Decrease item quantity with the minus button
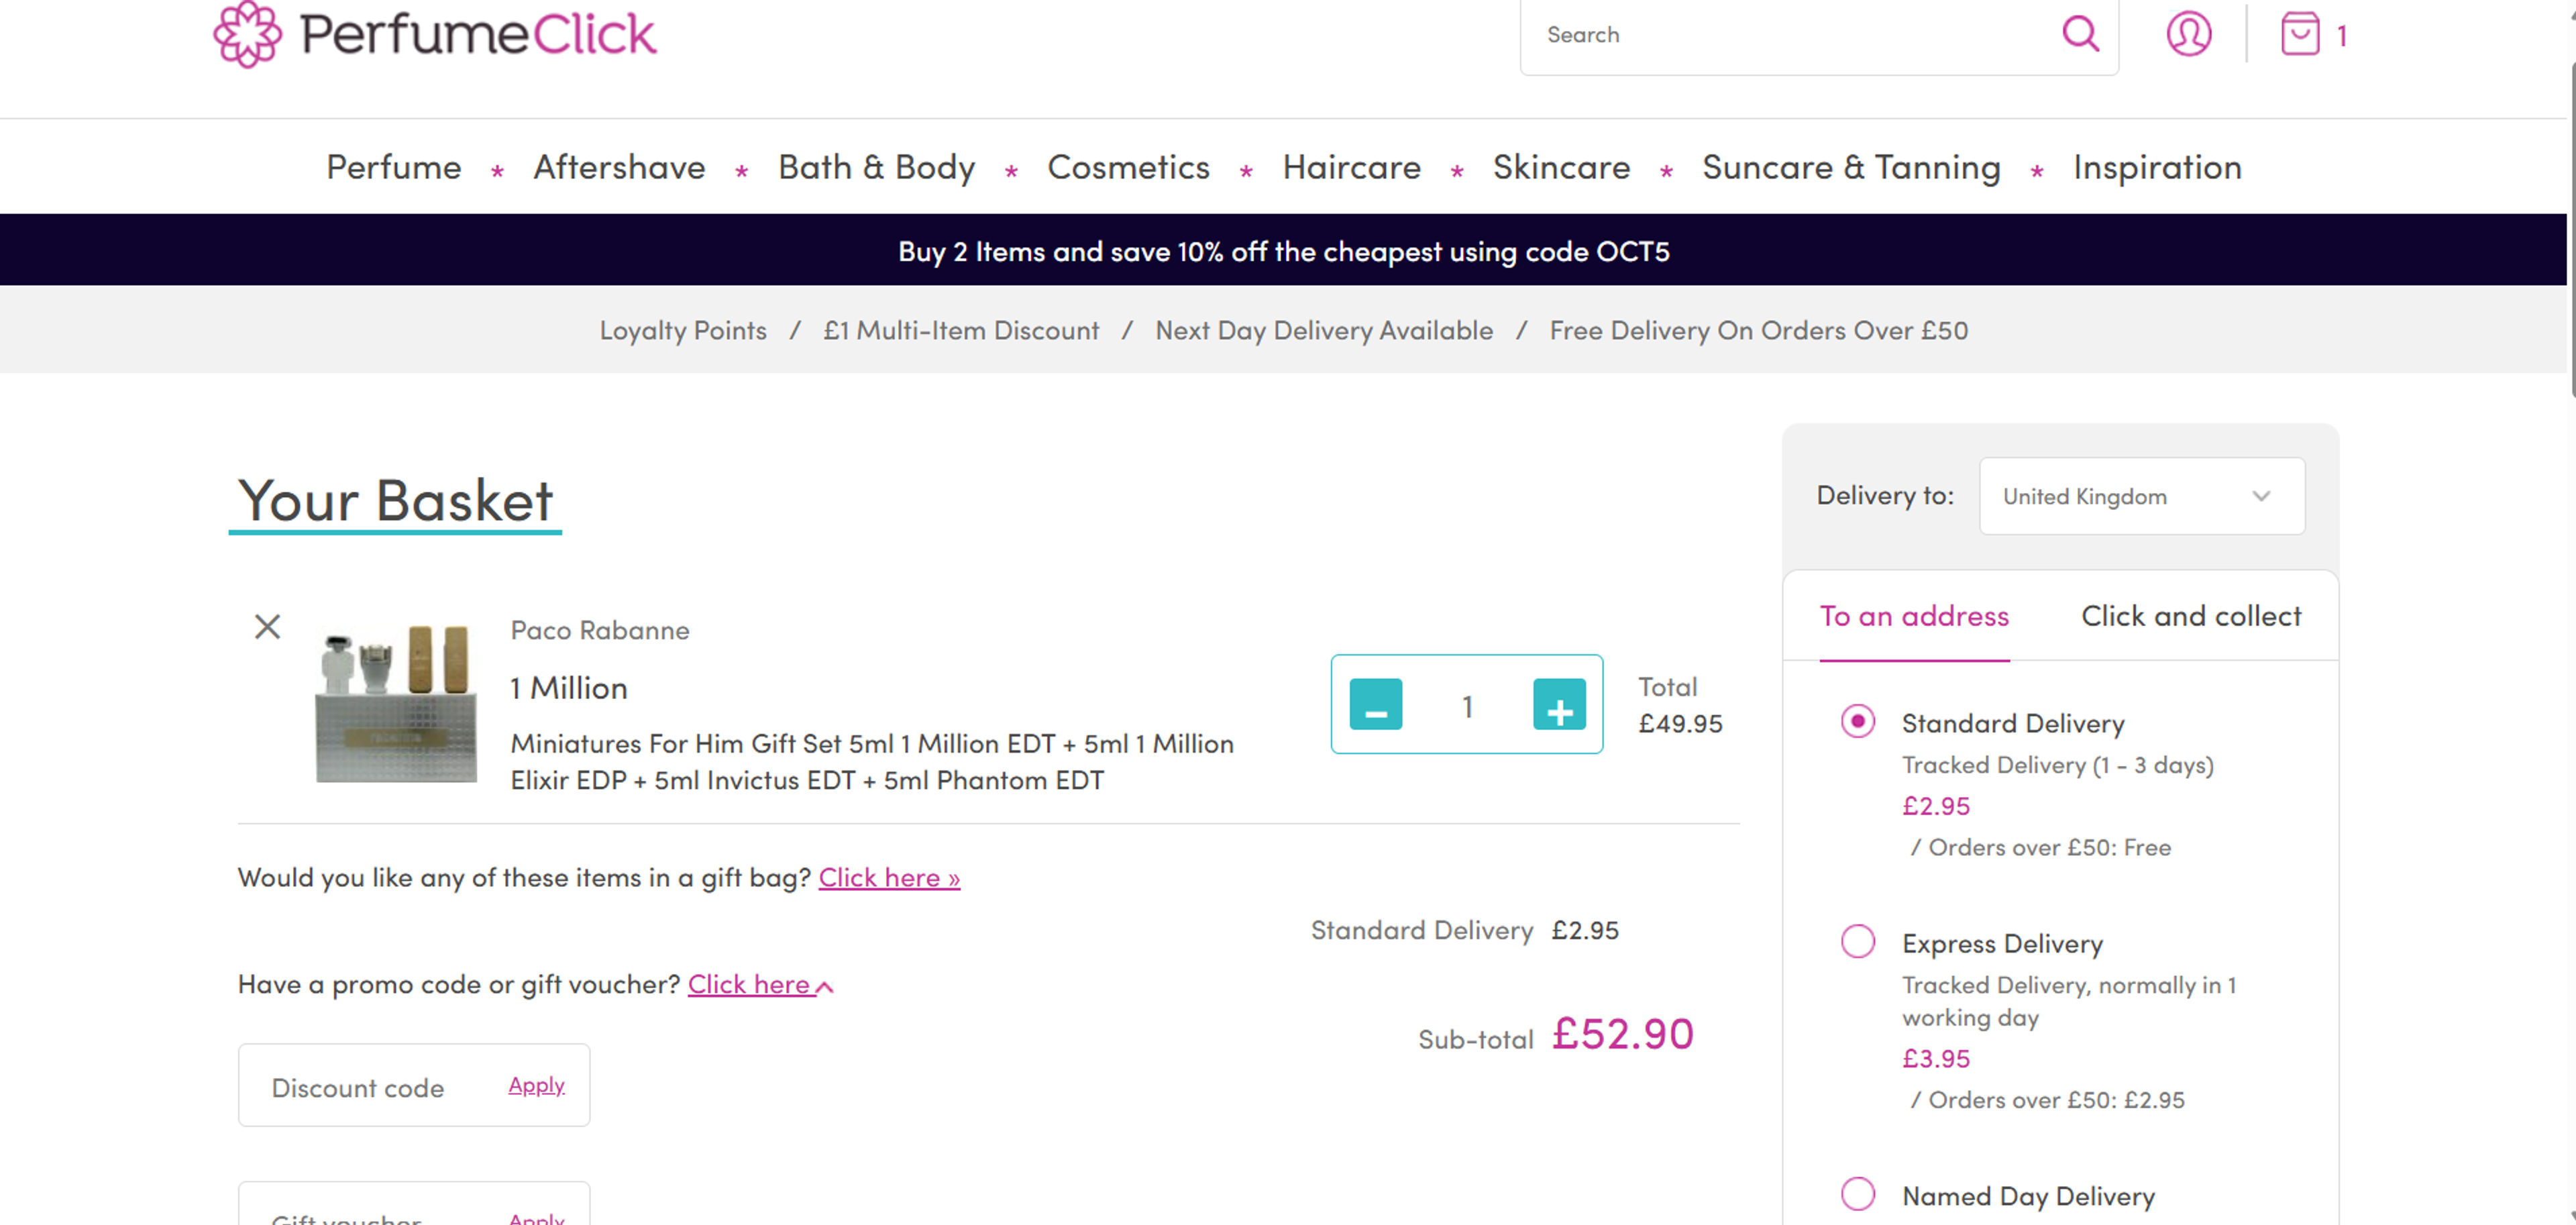This screenshot has height=1225, width=2576. pos(1377,706)
